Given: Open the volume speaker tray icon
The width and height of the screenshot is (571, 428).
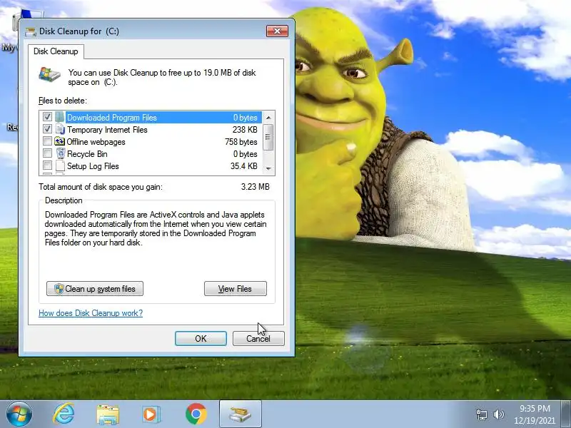Looking at the screenshot, I should [x=498, y=414].
